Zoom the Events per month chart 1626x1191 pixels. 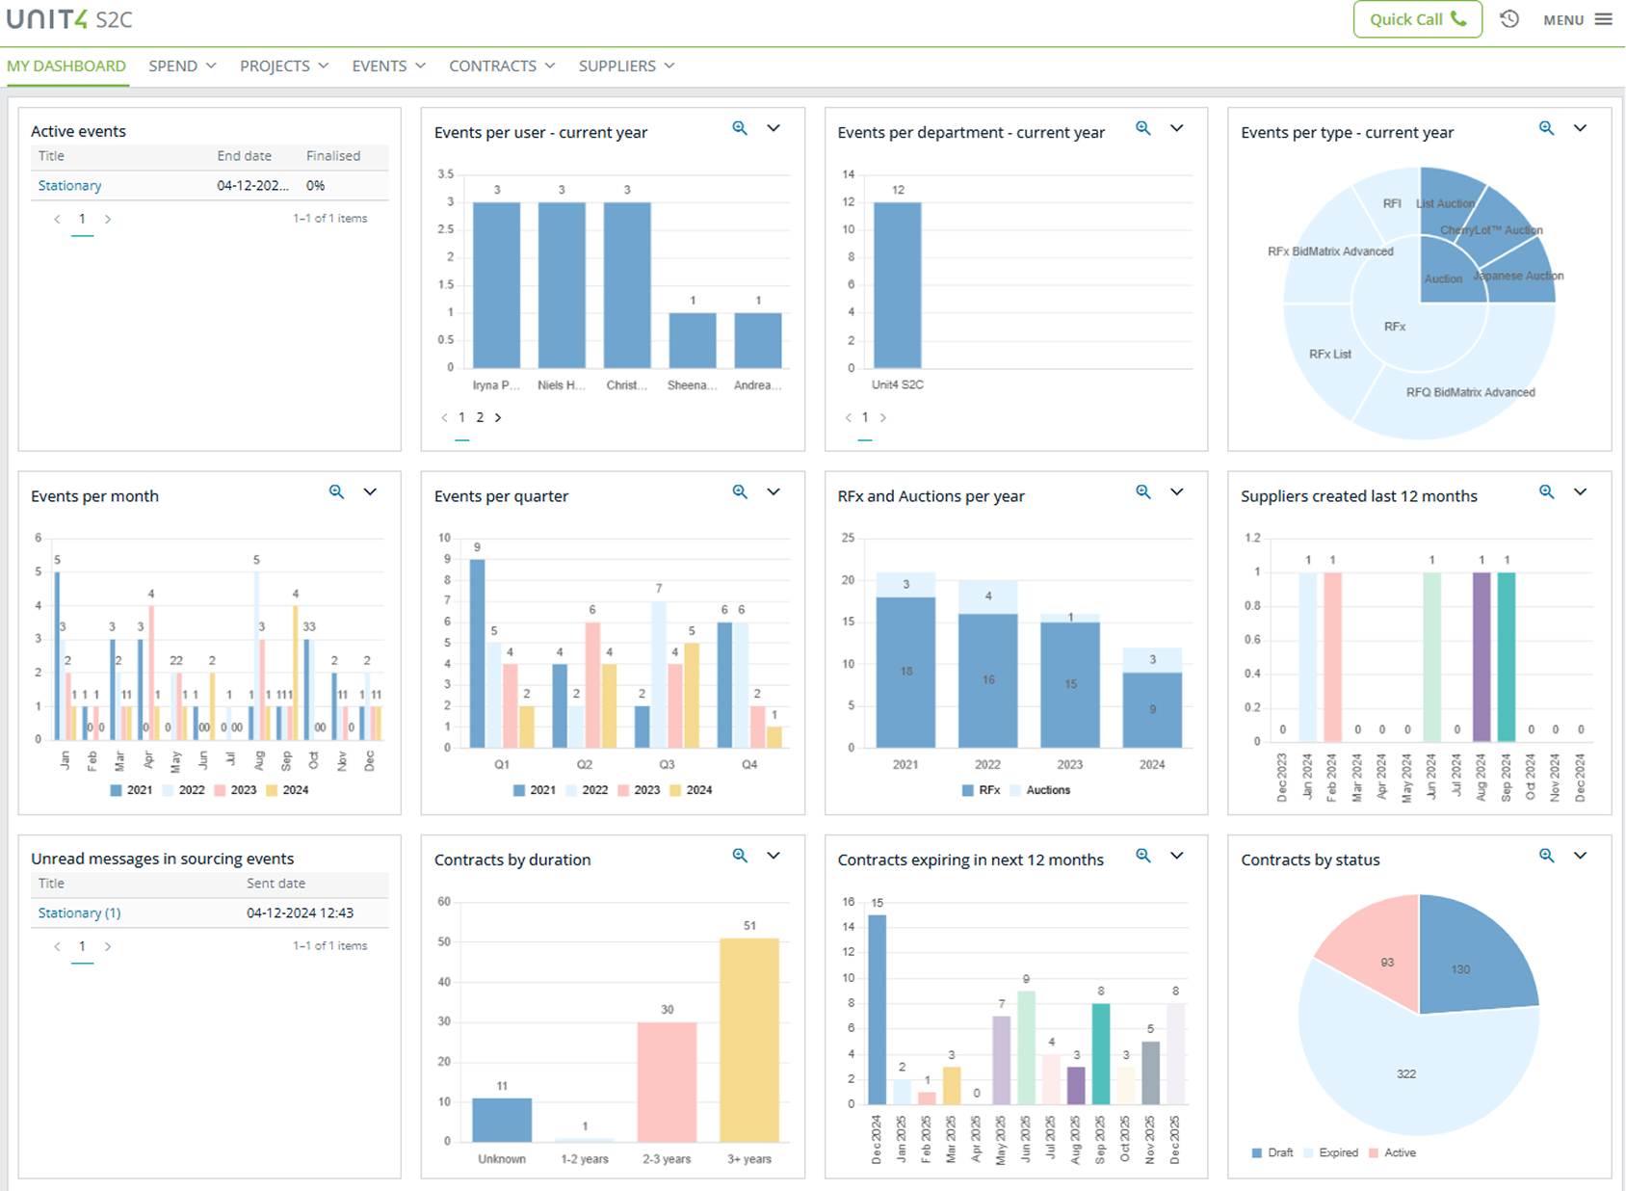click(x=336, y=492)
